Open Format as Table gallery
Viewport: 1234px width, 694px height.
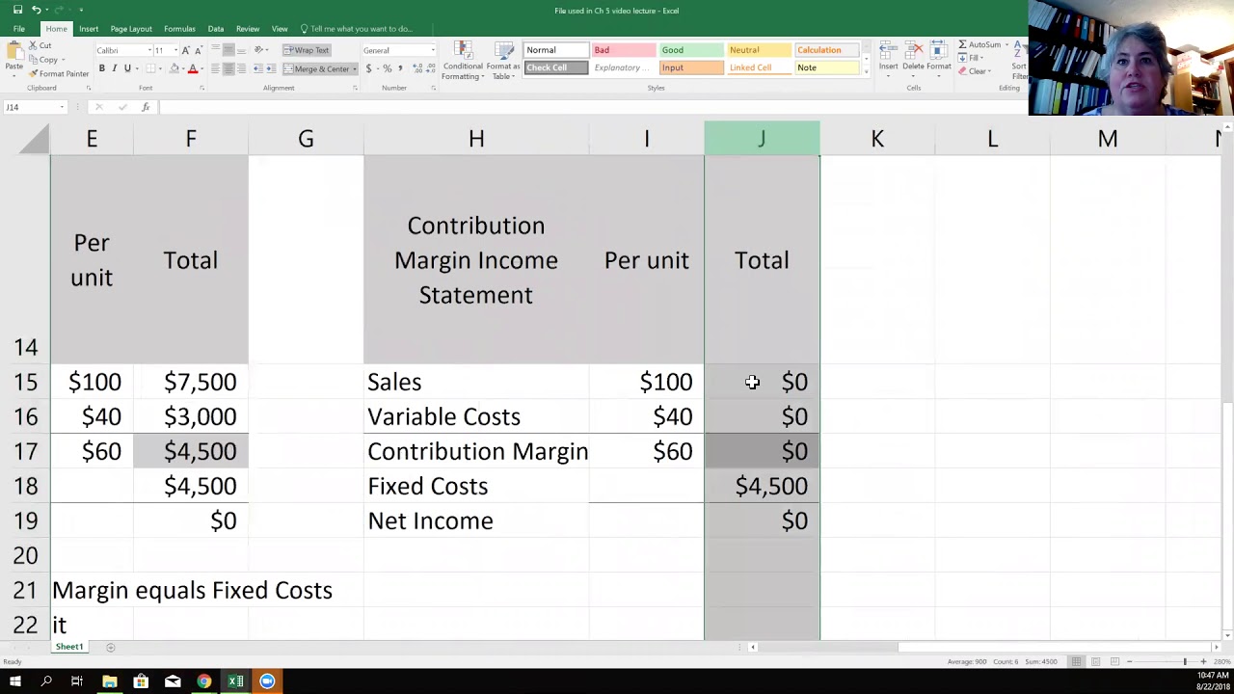point(502,62)
